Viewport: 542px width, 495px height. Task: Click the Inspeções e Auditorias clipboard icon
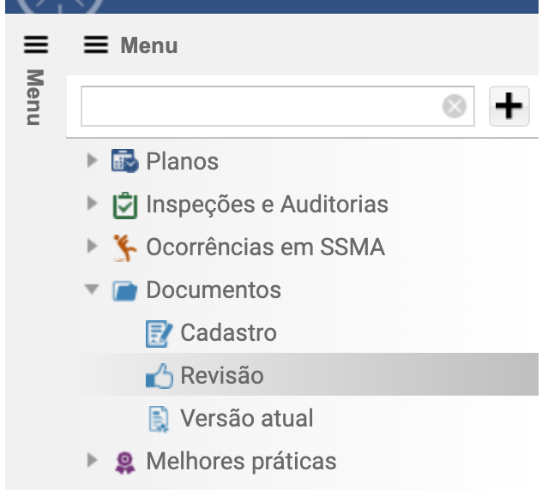click(x=125, y=205)
